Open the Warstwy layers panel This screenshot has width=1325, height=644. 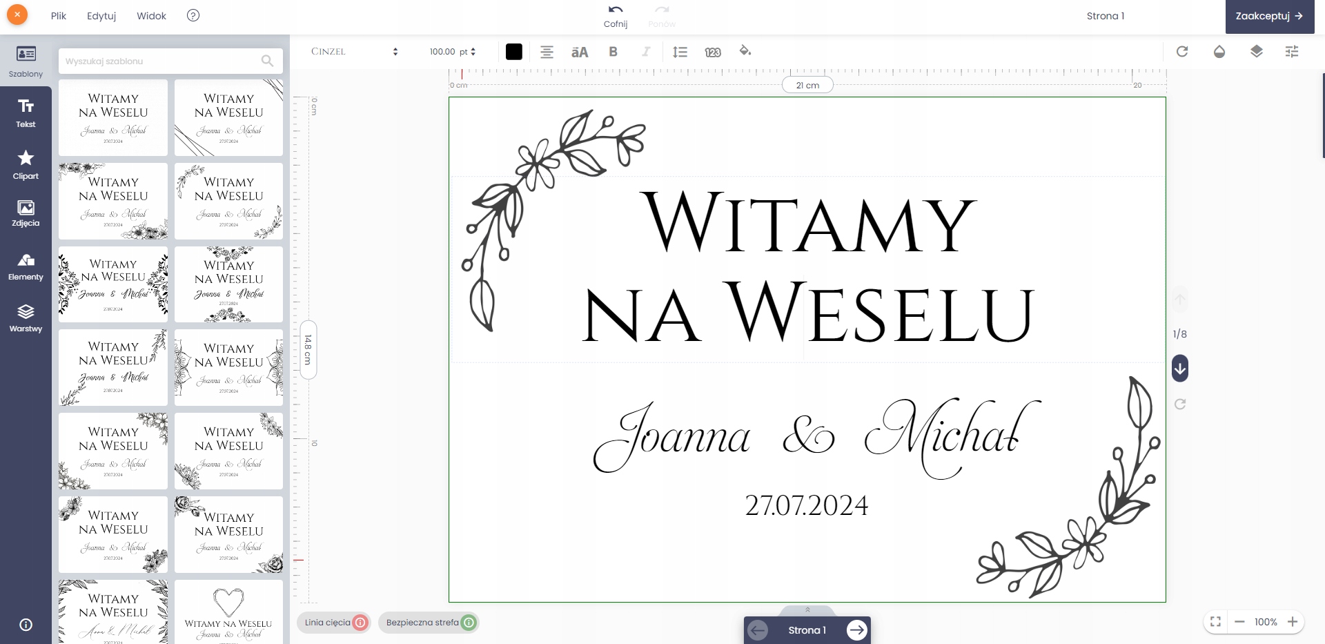[x=26, y=318]
